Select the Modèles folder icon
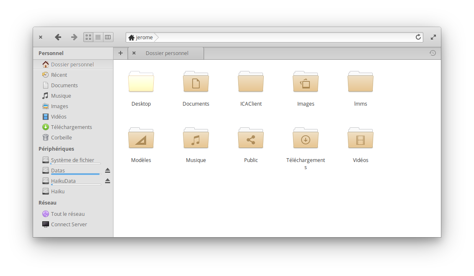 141,138
